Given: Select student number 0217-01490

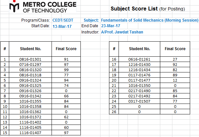Looking at the screenshot, I should (139, 91).
